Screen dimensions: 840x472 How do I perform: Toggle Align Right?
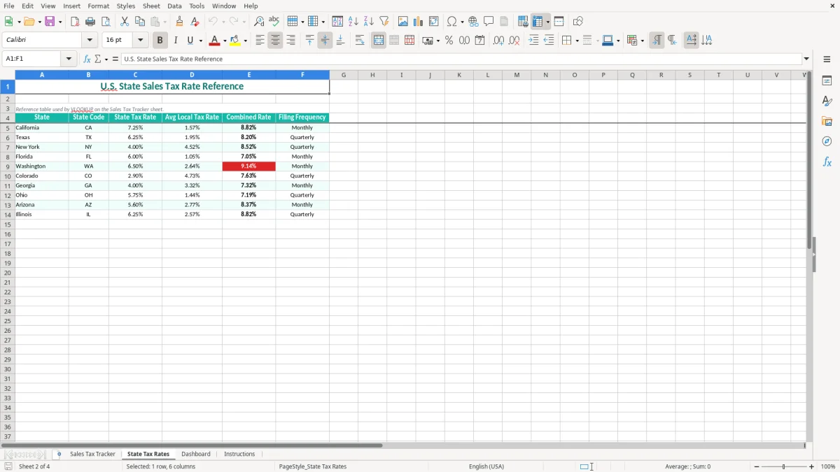coord(290,41)
